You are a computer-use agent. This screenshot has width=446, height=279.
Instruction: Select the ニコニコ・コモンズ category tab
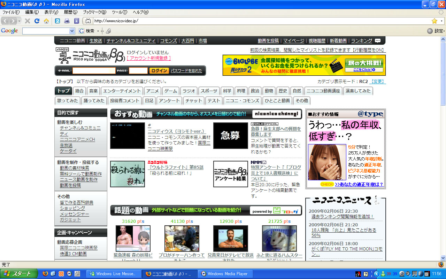[243, 100]
